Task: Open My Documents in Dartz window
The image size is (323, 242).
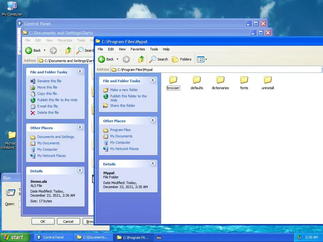Action: (x=48, y=143)
